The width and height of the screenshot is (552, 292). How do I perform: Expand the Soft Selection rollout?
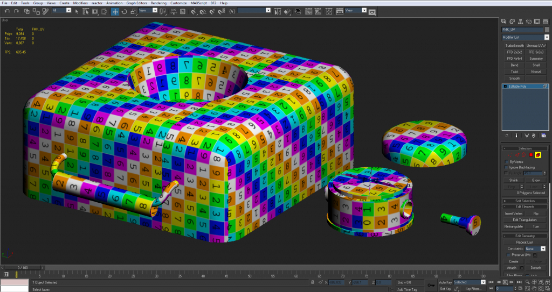coord(525,201)
